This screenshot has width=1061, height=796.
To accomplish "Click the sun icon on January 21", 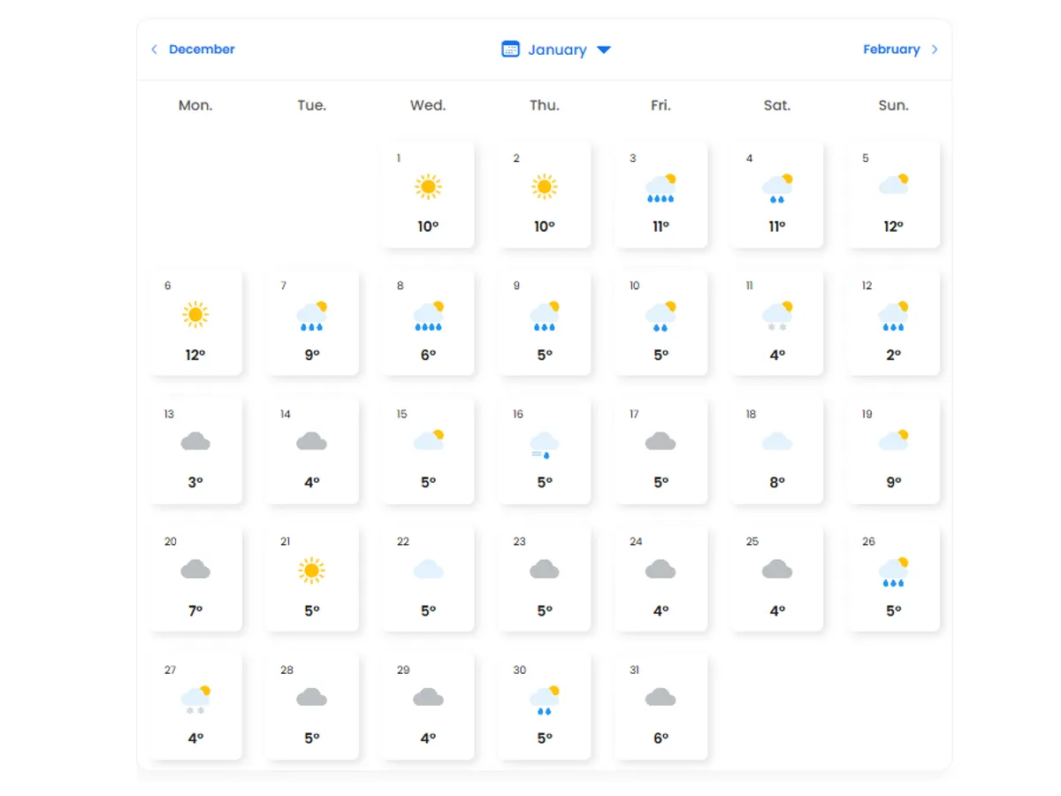I will [x=311, y=570].
